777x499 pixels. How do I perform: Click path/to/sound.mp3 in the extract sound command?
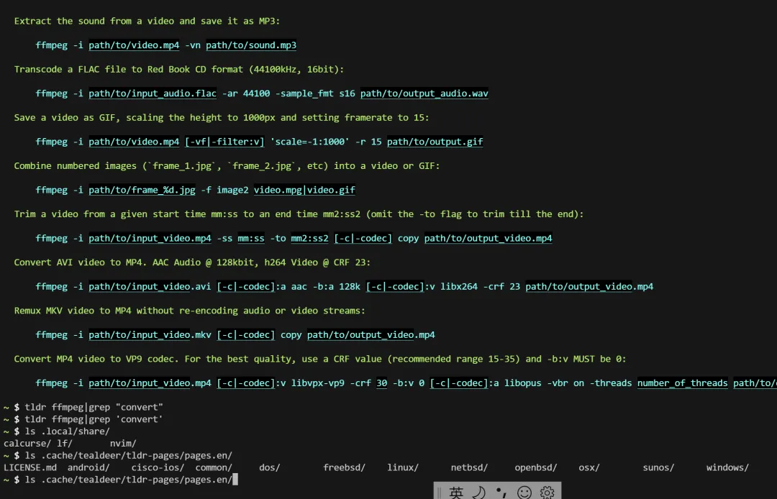[x=251, y=45]
